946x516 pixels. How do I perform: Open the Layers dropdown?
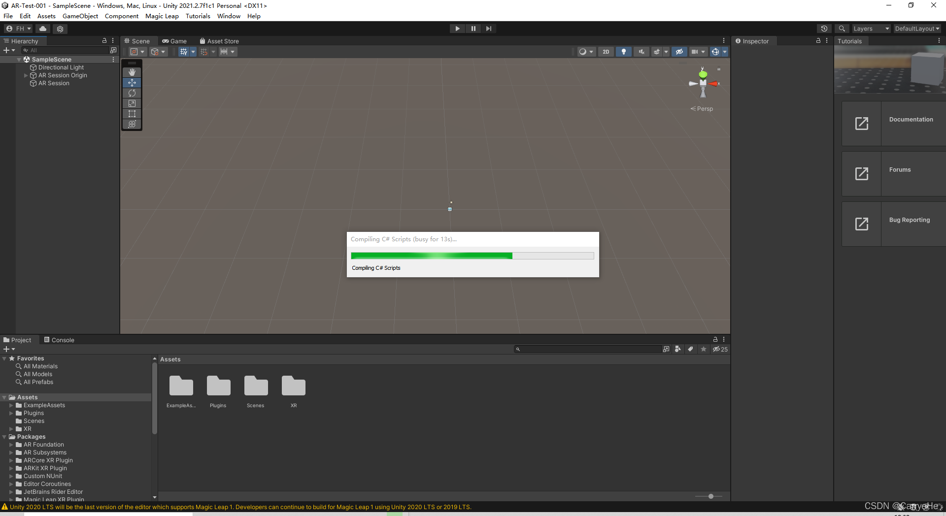coord(871,29)
